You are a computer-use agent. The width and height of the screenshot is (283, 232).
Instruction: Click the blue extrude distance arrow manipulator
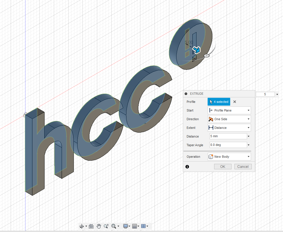pos(196,50)
